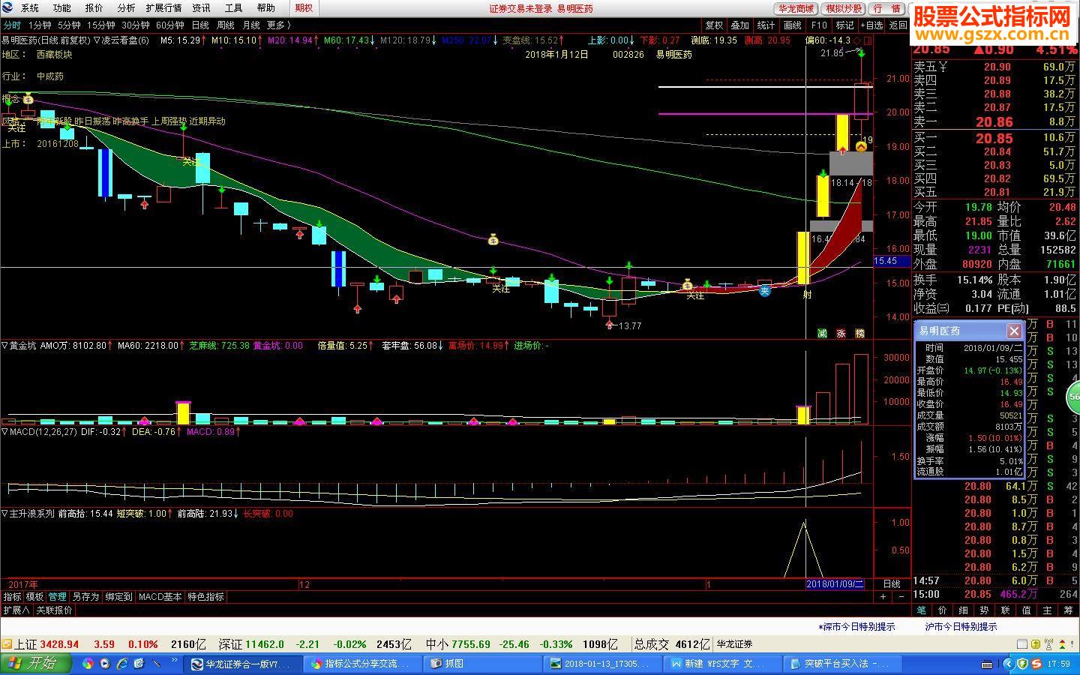Click the 行情 button

coord(886,8)
